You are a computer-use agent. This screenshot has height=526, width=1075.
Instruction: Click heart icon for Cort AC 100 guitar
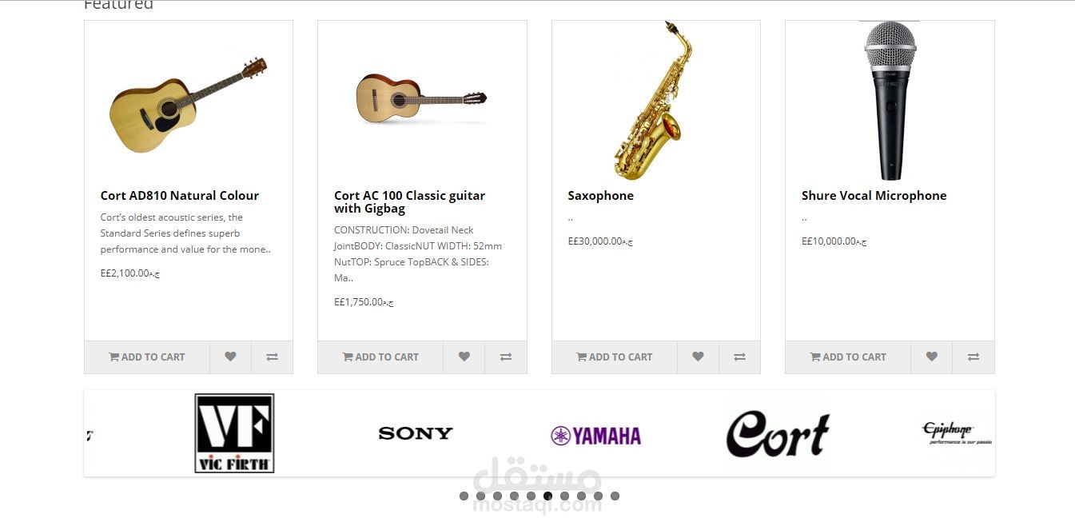pyautogui.click(x=464, y=357)
